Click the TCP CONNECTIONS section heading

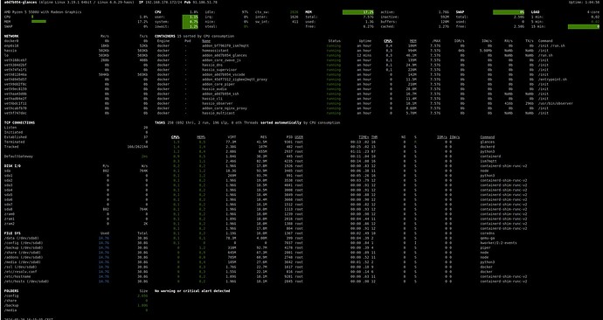19,122
